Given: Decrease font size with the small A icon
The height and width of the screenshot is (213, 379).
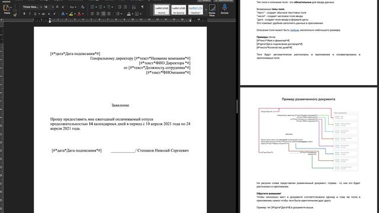Looking at the screenshot, I should click(x=63, y=7).
